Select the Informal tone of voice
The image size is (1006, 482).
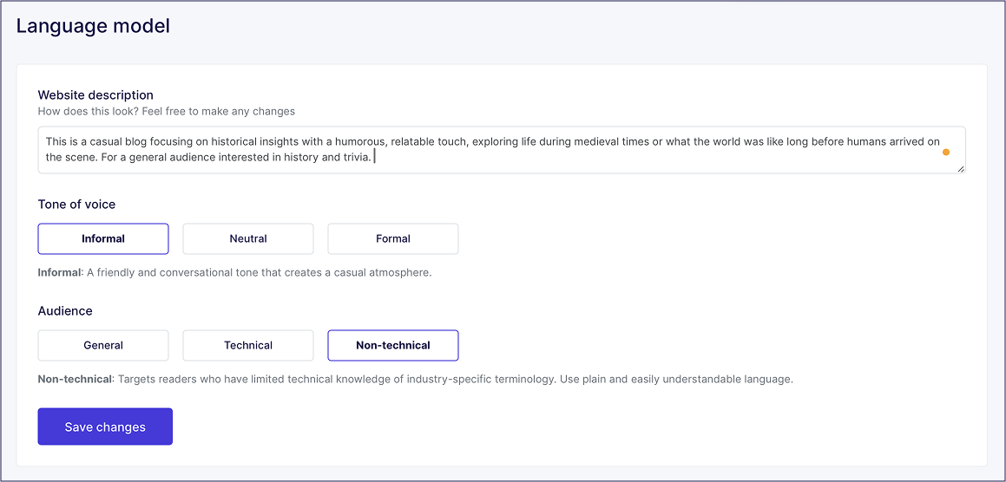pyautogui.click(x=103, y=238)
